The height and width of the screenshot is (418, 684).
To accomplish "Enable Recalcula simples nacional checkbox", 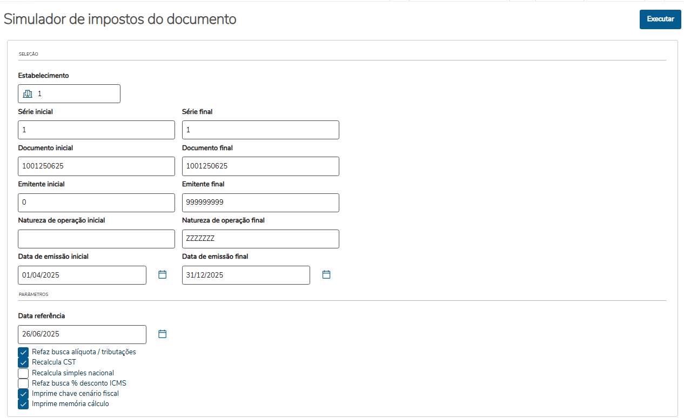I will (x=23, y=373).
